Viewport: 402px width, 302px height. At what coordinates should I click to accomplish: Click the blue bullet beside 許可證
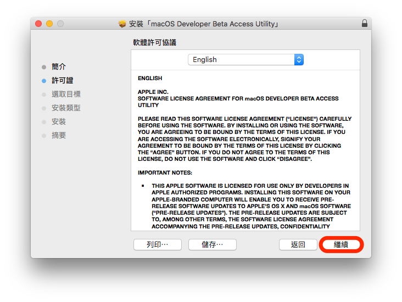[44, 81]
